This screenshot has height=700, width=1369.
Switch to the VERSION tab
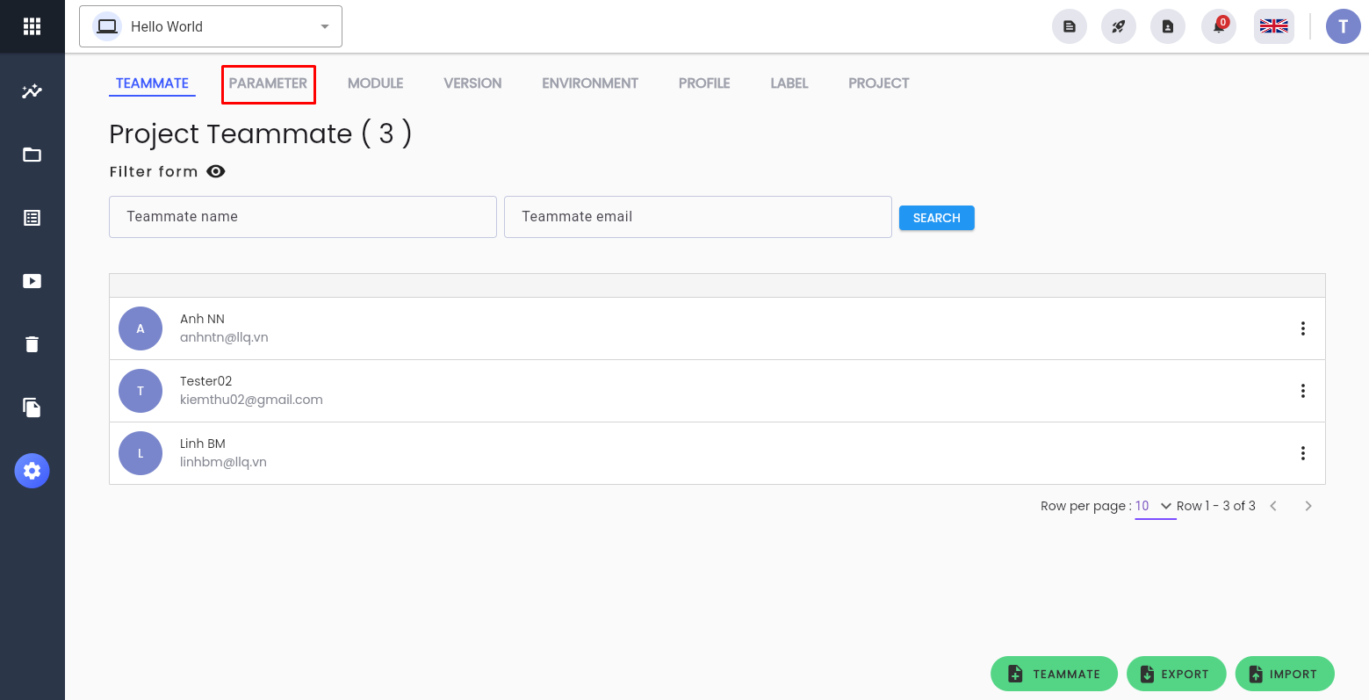tap(472, 83)
